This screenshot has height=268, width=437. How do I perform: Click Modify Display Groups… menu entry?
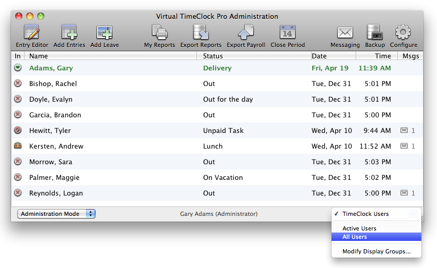point(376,251)
